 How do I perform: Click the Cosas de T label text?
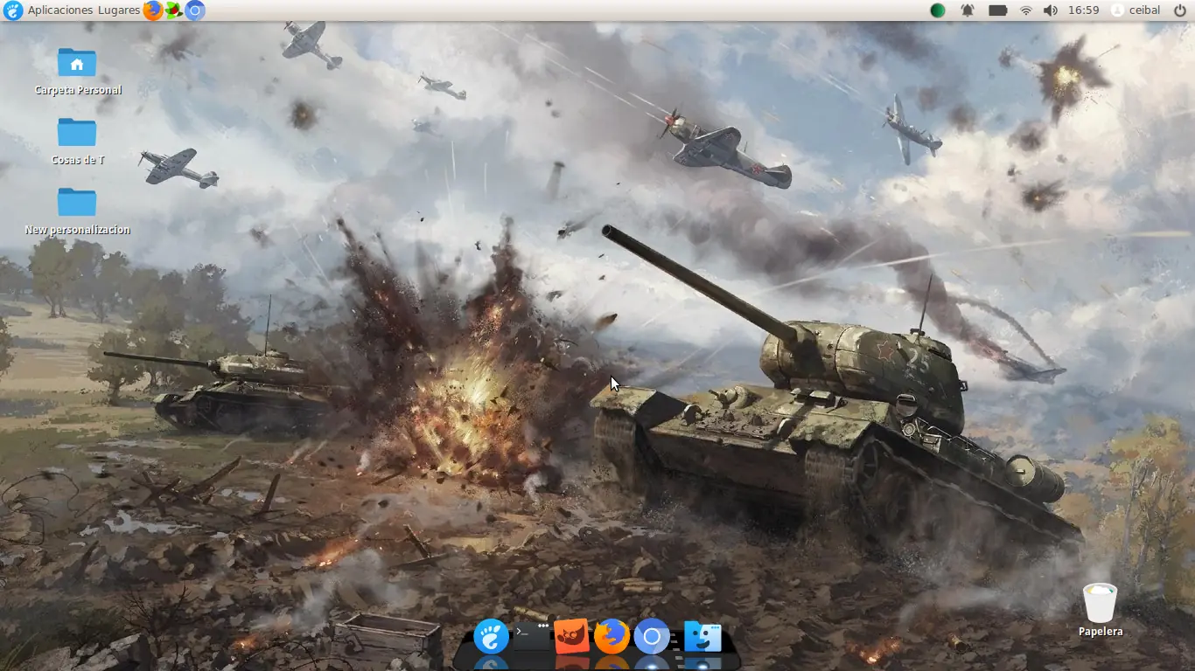click(x=78, y=160)
